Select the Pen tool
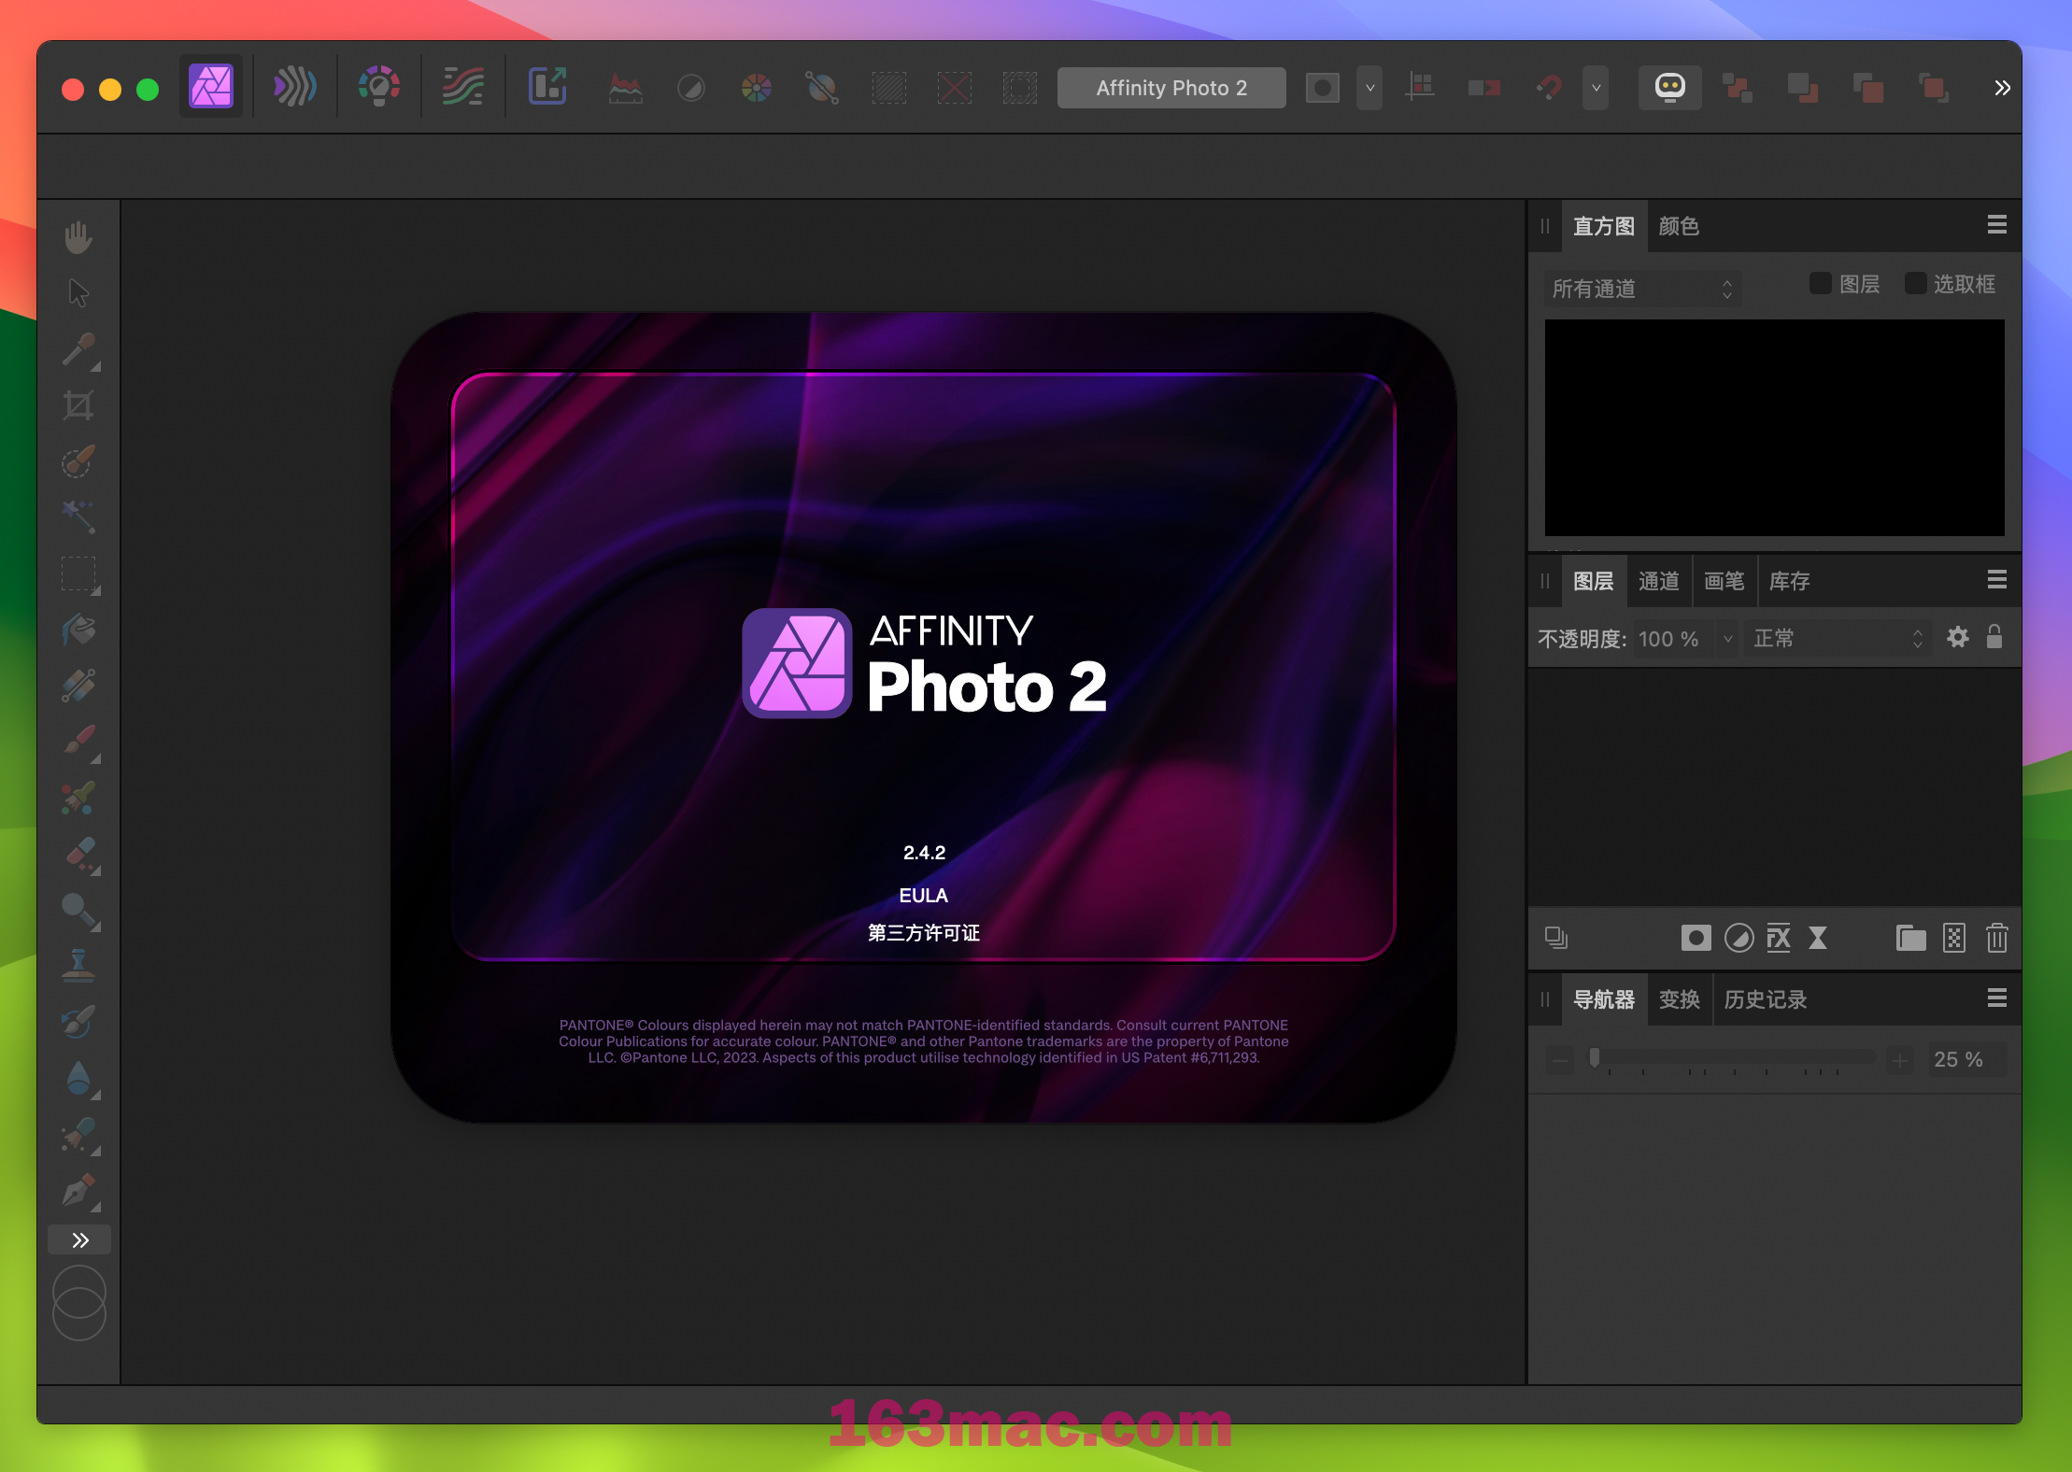 tap(78, 1191)
